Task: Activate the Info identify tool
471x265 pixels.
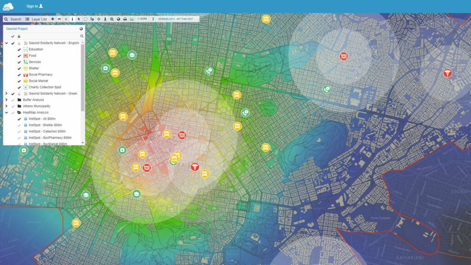Action: (72, 19)
